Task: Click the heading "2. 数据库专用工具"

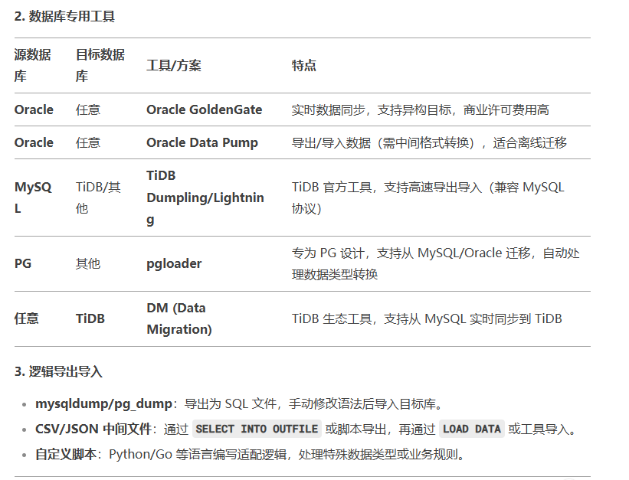Action: click(64, 16)
